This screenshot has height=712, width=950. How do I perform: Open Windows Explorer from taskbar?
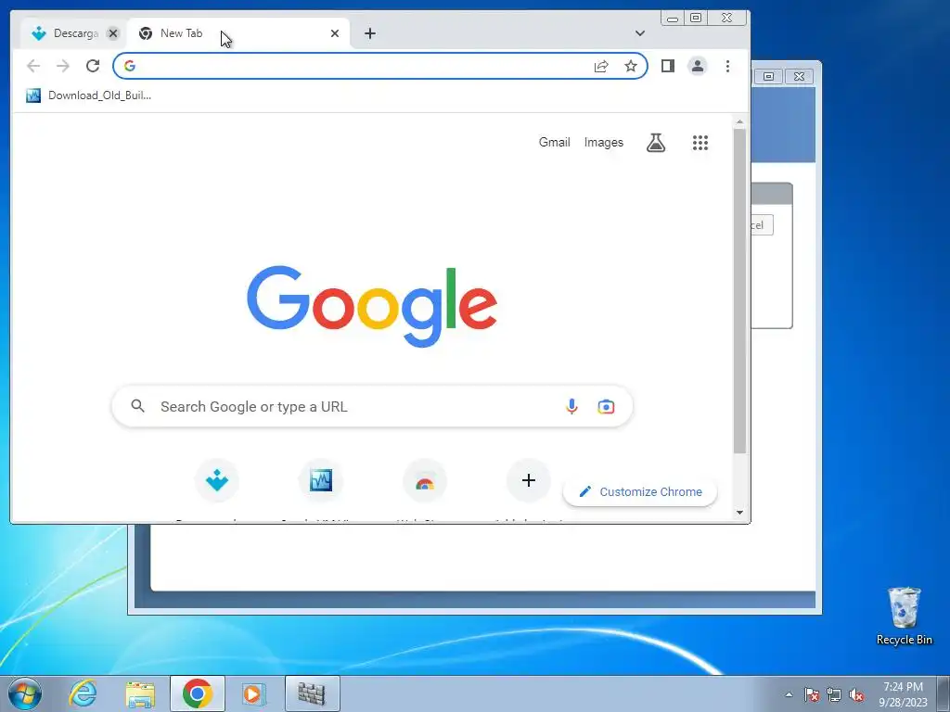click(140, 693)
